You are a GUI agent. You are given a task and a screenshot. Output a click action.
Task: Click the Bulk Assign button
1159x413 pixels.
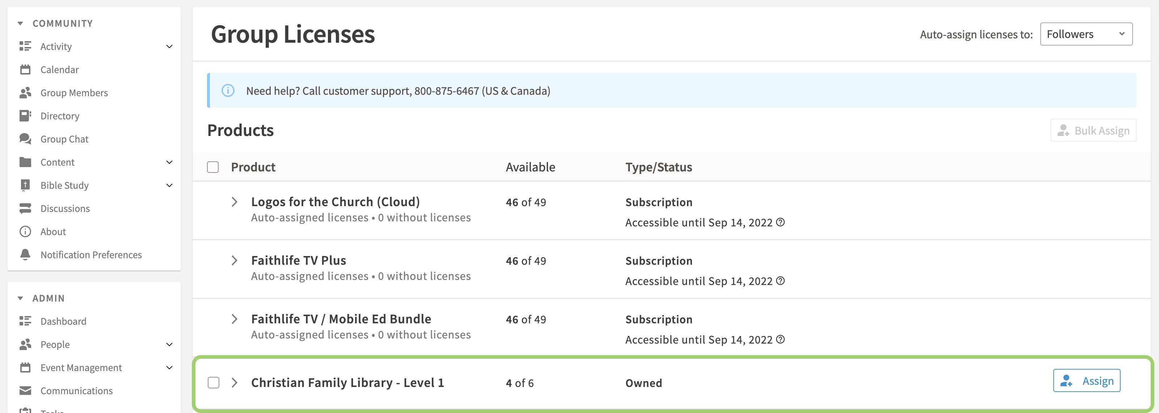point(1093,130)
